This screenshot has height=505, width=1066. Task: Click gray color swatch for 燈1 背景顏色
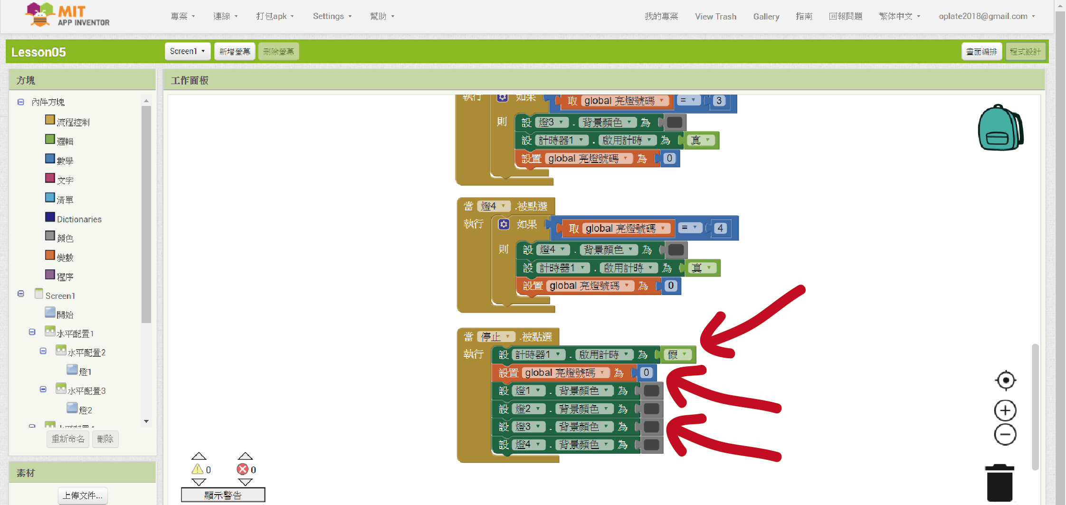point(651,391)
